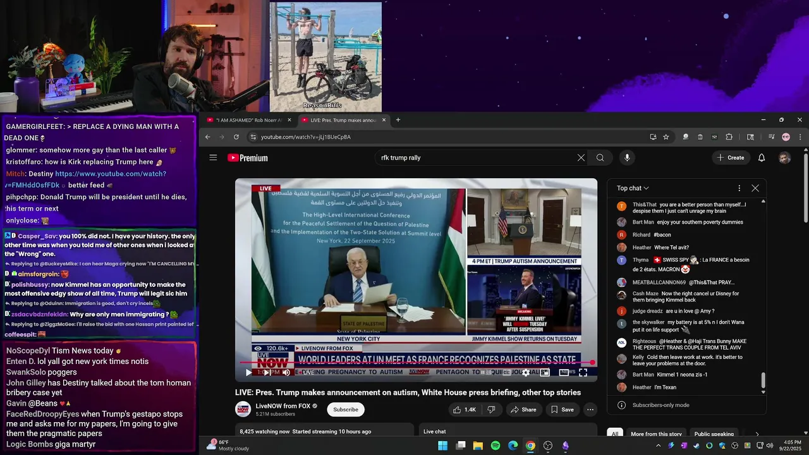Open the youtube.com/watch link from Mitch
Image resolution: width=809 pixels, height=455 pixels.
tap(86, 179)
